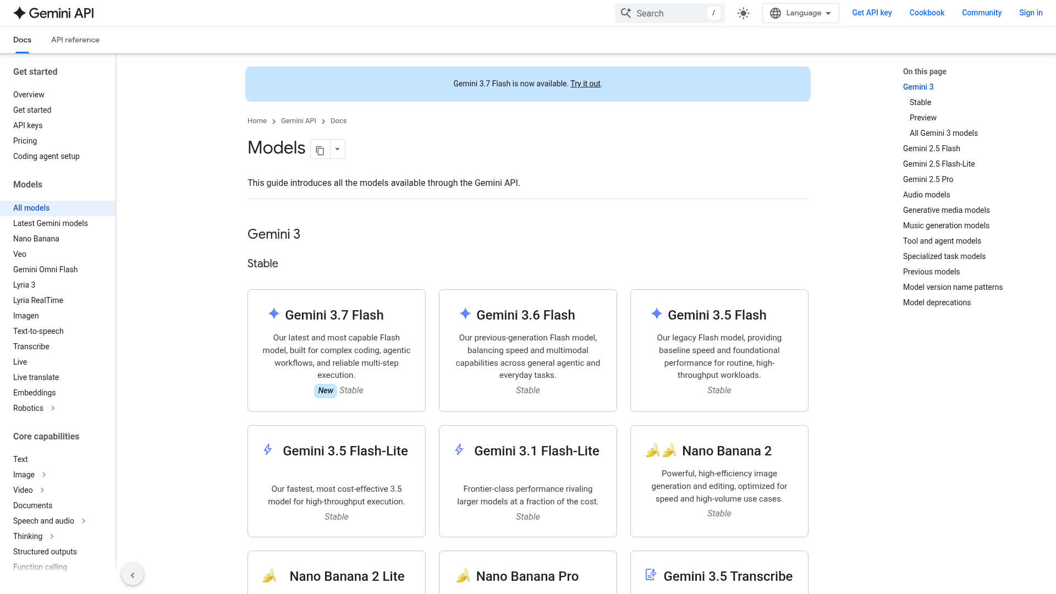Click the Gemini 3.5 Transcribe document icon
1056x594 pixels.
(651, 575)
